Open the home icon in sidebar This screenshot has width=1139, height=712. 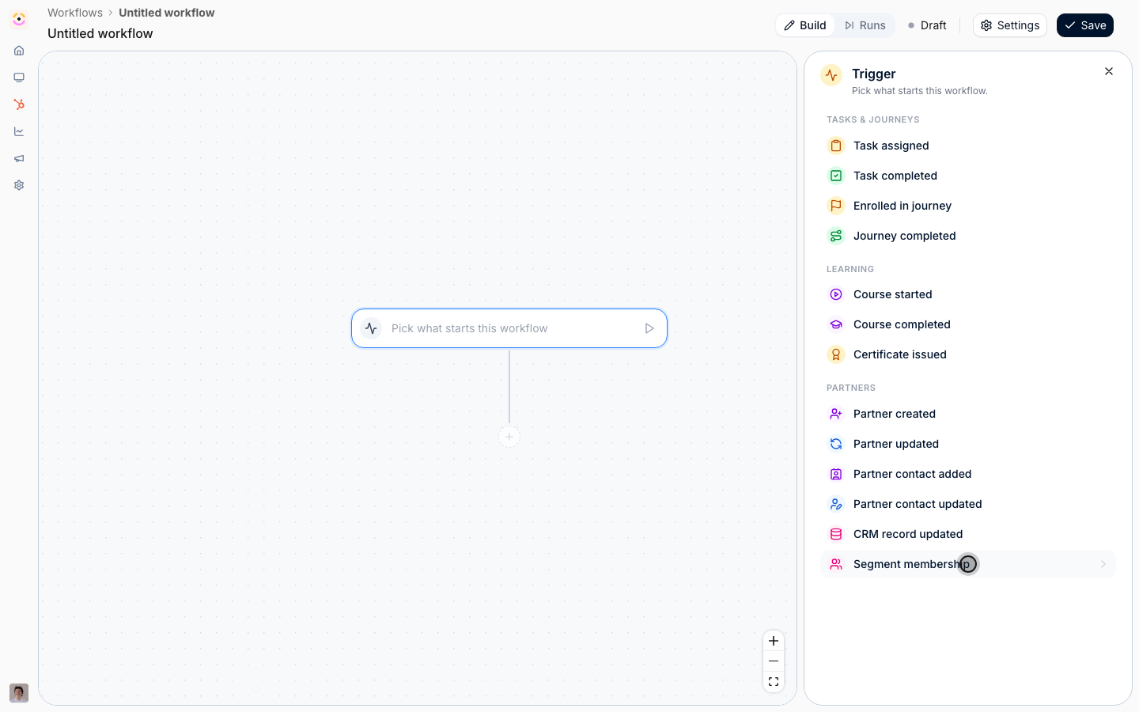pos(19,51)
